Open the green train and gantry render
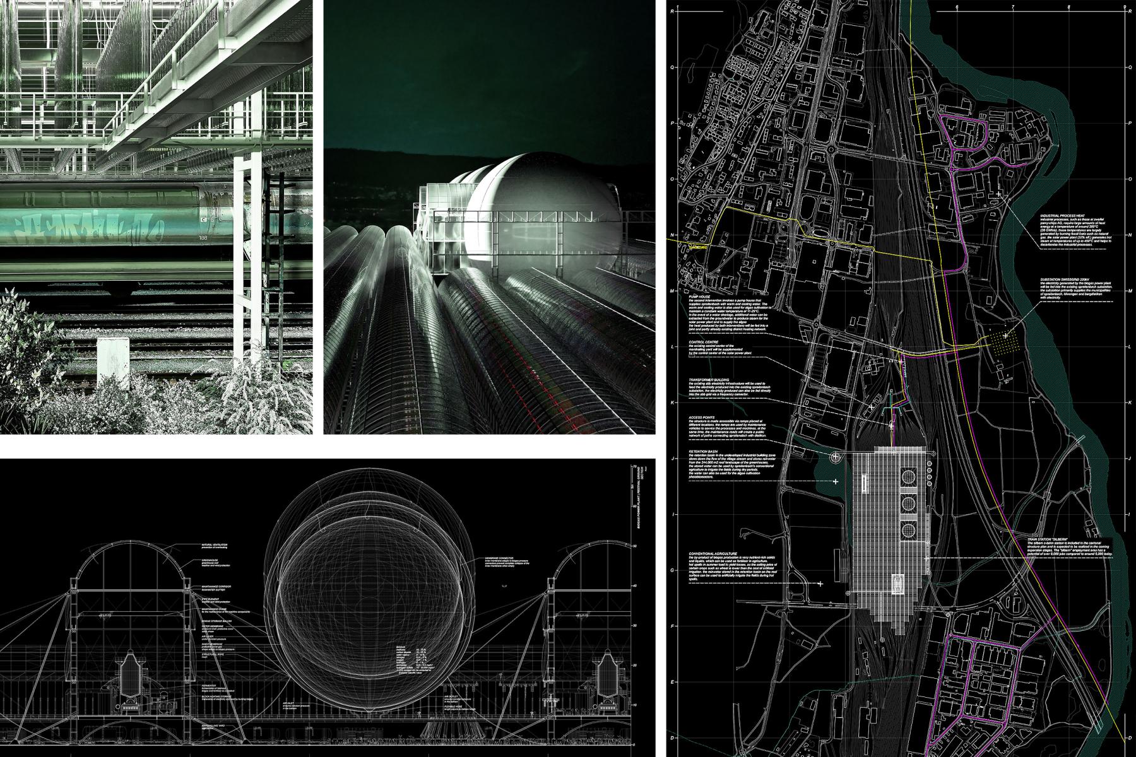1136x757 pixels. [156, 217]
